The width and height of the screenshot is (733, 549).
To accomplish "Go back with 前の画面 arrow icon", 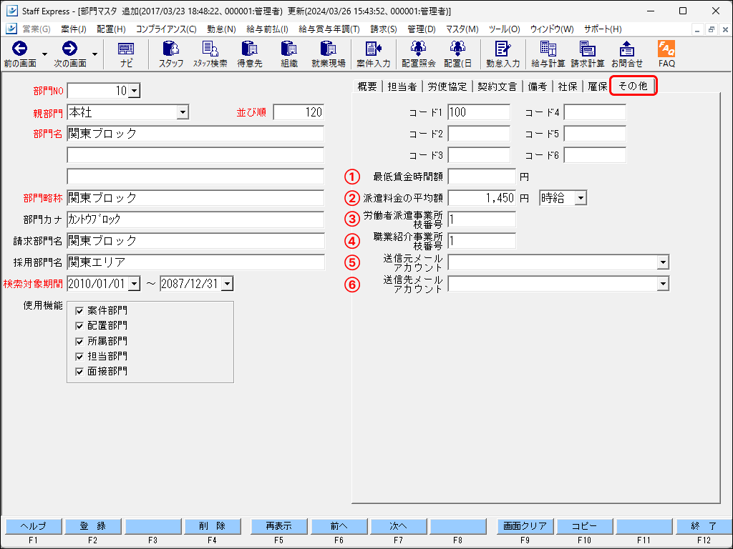I will point(19,49).
